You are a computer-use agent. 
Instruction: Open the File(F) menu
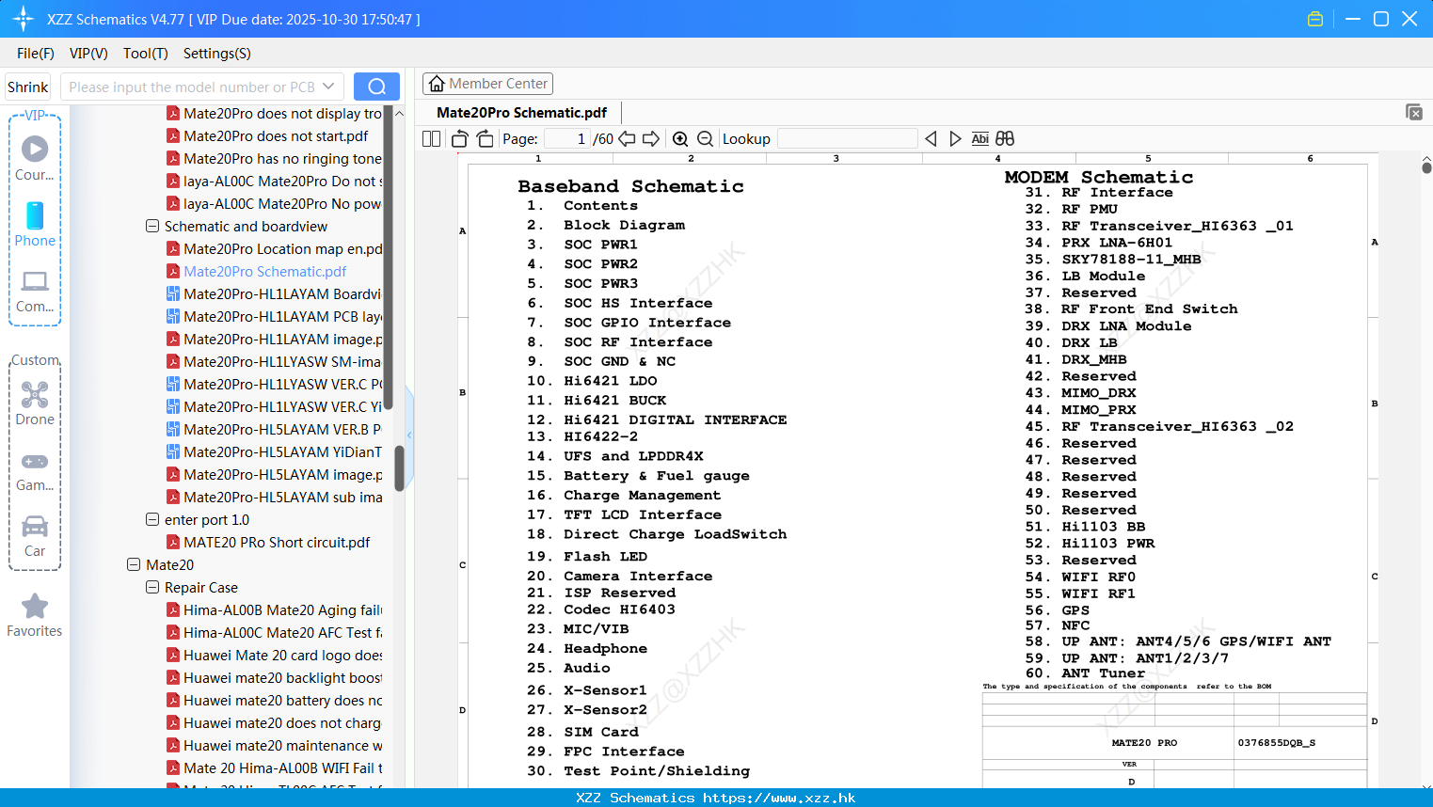(x=36, y=54)
